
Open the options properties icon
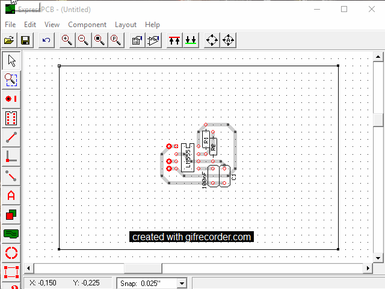[x=137, y=40]
